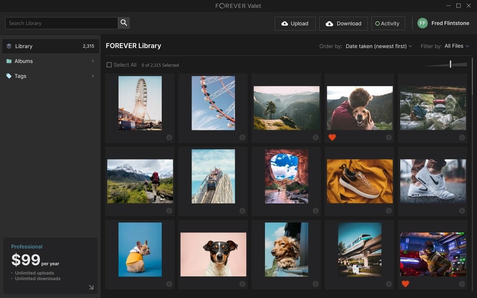Expand the Albums chevron arrow
477x298 pixels.
[x=93, y=61]
